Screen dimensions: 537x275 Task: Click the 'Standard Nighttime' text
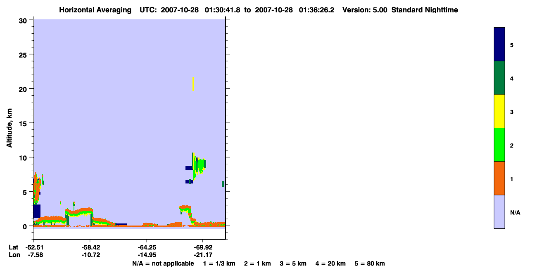pos(425,10)
